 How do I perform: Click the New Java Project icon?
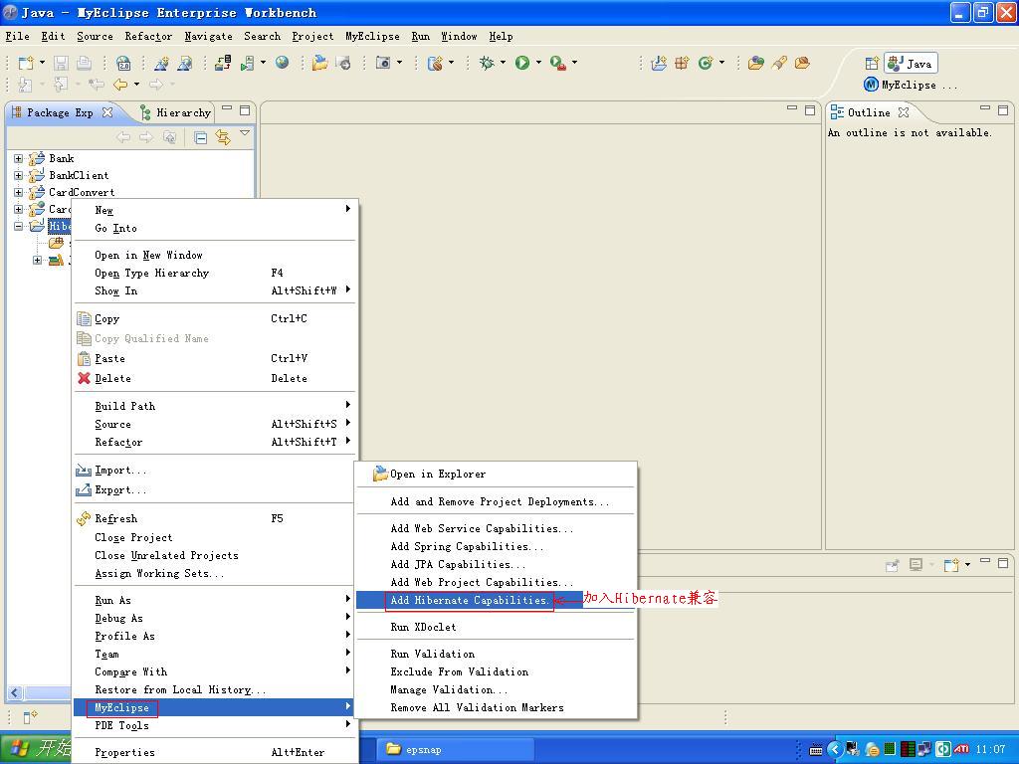[x=659, y=63]
